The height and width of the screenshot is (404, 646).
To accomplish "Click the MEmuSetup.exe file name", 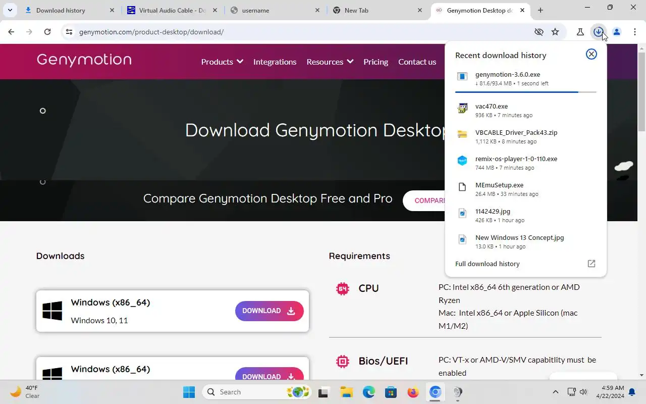I will (x=499, y=185).
